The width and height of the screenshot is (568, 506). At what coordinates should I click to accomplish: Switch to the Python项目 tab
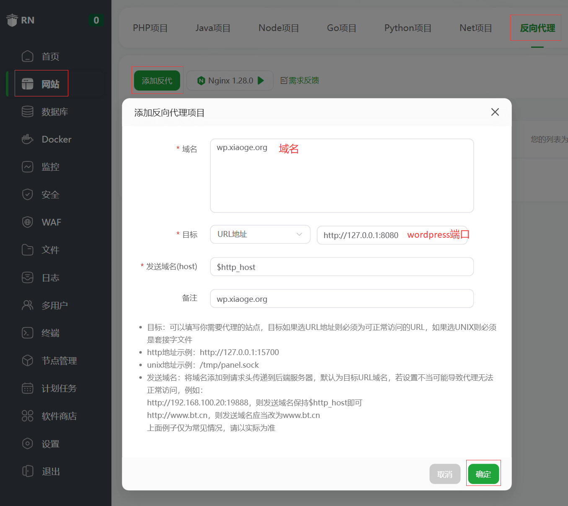click(x=408, y=28)
